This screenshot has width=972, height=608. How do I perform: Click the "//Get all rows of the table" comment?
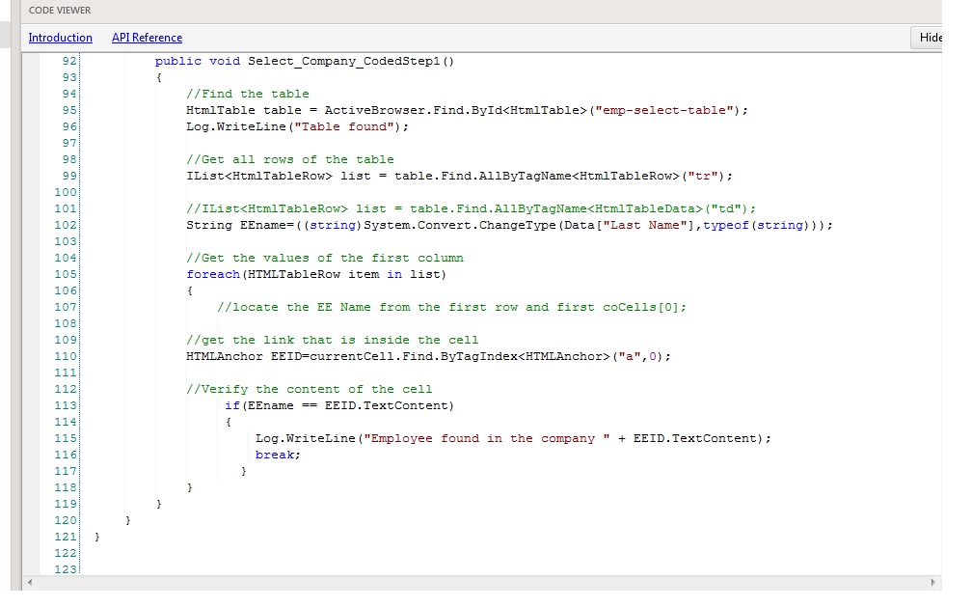[x=289, y=159]
